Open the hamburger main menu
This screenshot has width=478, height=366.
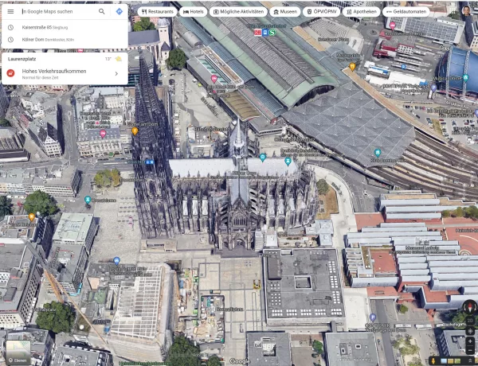[x=10, y=12]
